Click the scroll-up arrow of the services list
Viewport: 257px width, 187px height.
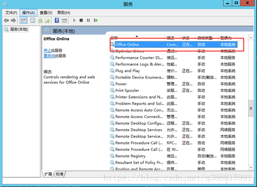coord(251,38)
